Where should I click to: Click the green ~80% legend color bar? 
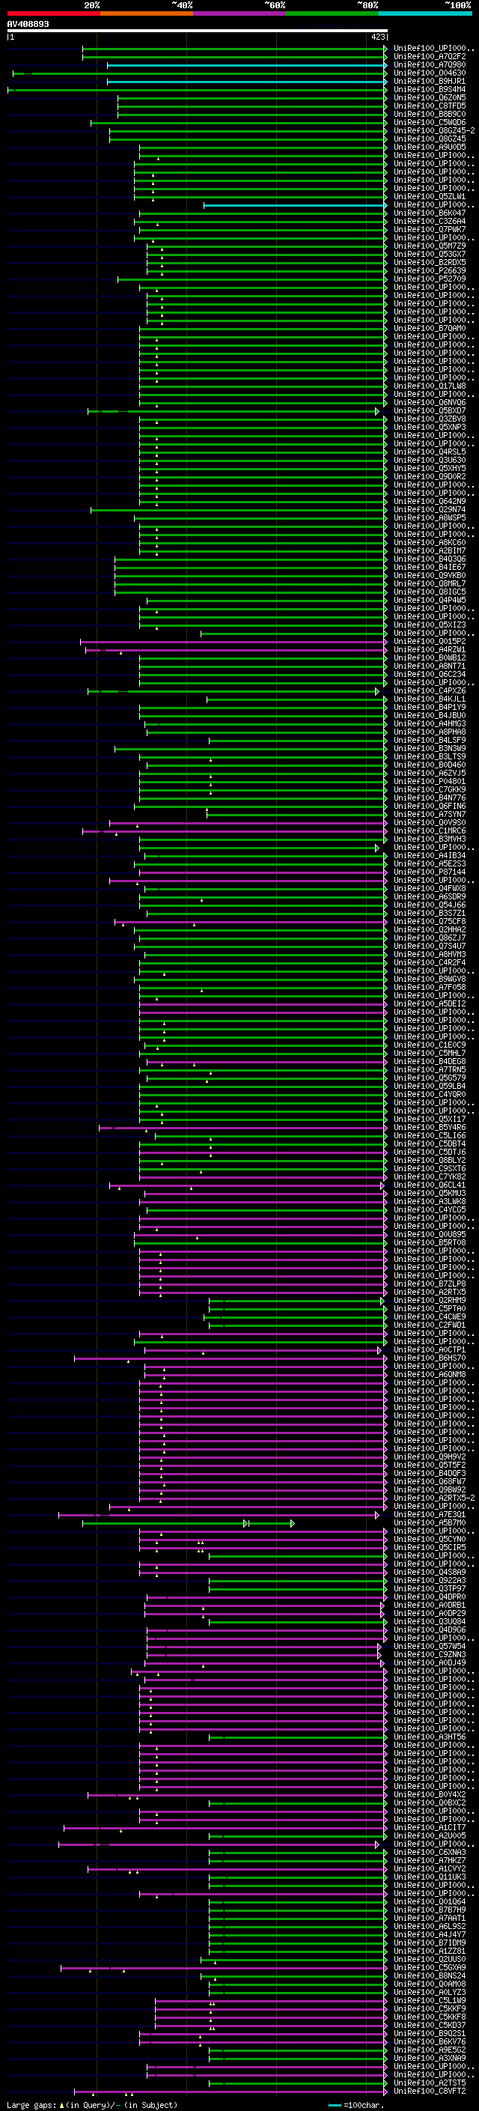click(x=332, y=13)
